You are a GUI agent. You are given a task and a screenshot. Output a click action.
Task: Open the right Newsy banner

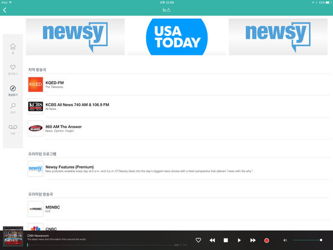pos(278,37)
